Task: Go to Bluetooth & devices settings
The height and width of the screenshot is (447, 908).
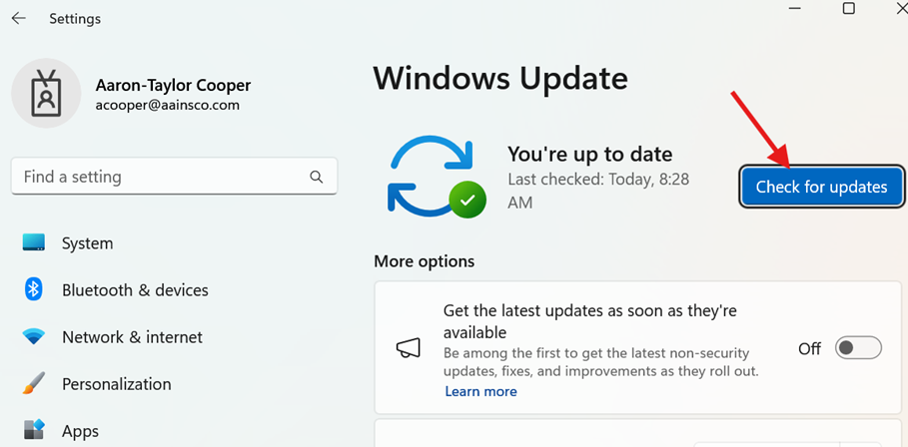Action: [x=135, y=290]
